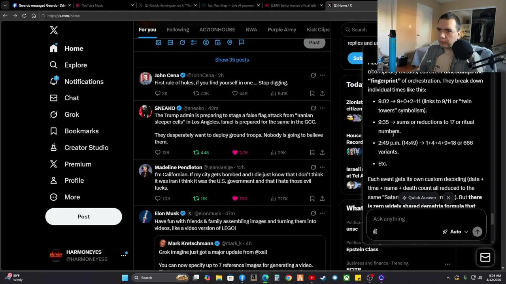The image size is (506, 284).
Task: Add a GIF from the composer toolbar
Action: pos(170,42)
